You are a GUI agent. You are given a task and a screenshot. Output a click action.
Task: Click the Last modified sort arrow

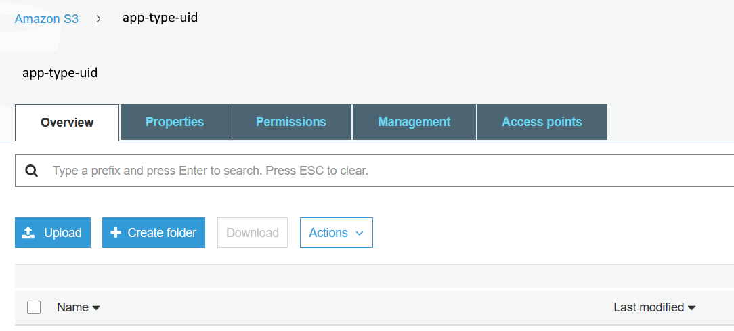pos(691,308)
